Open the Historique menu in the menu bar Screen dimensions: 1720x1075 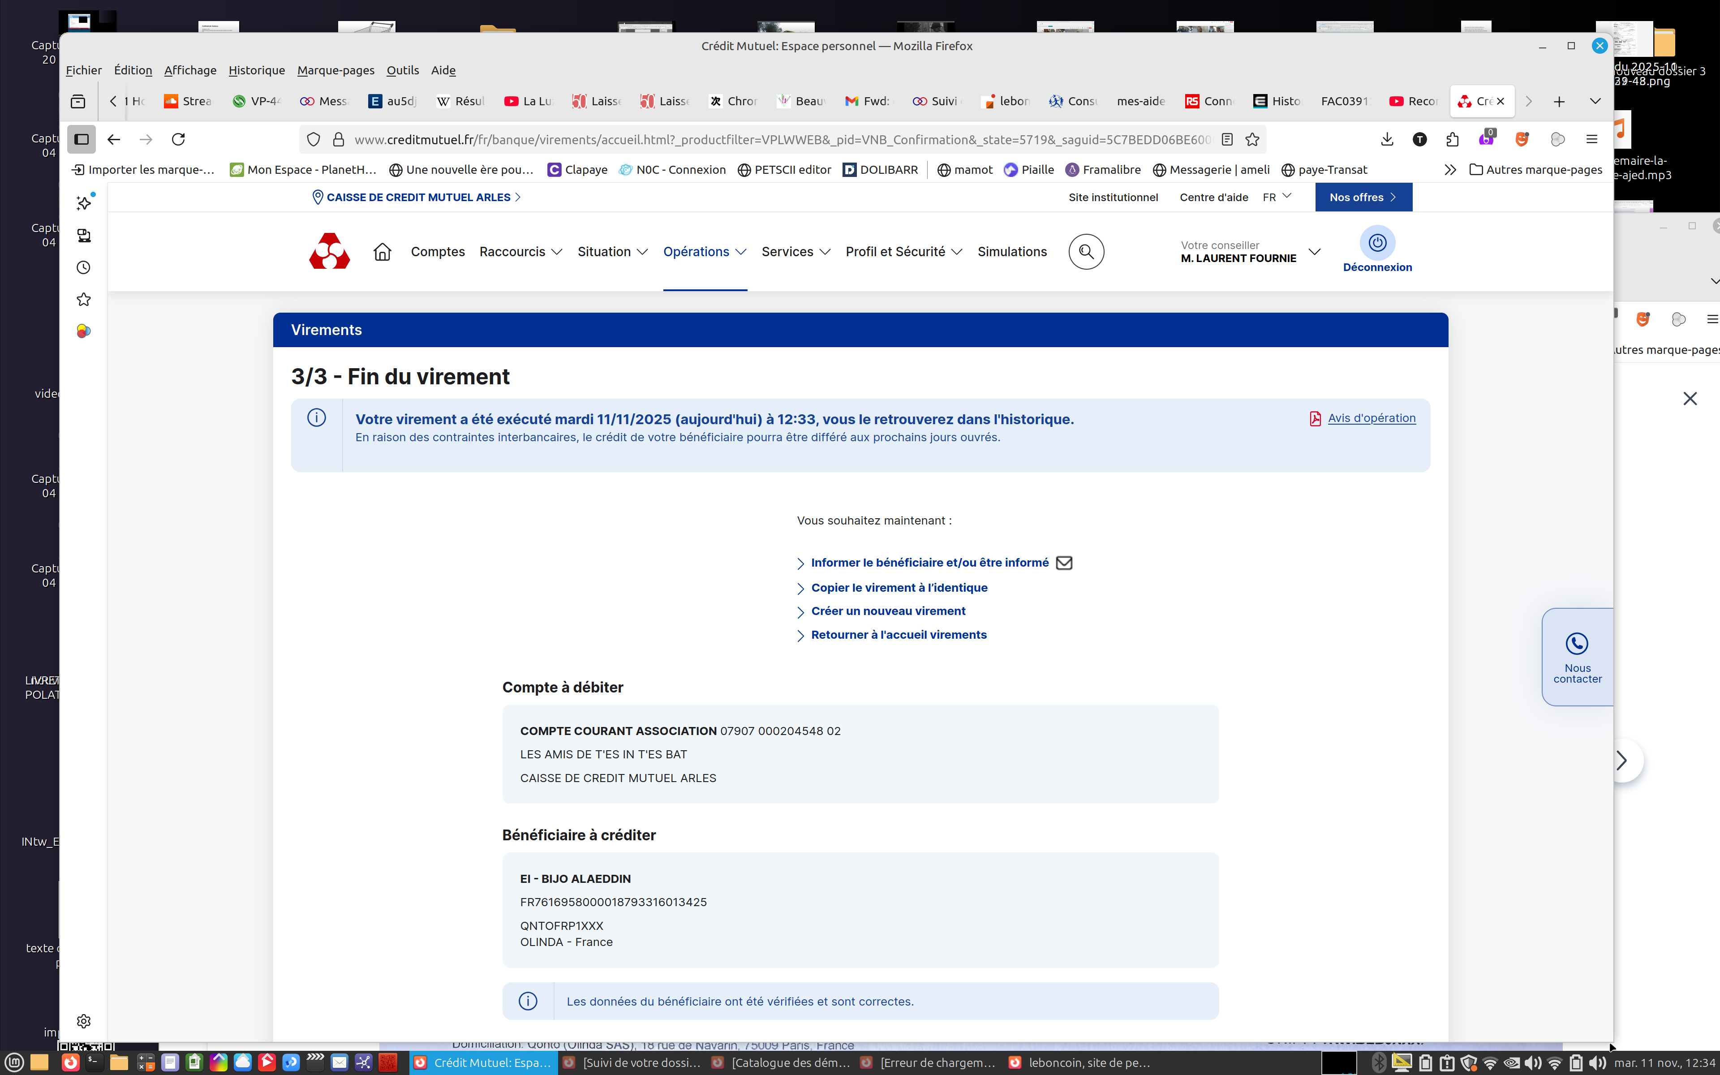tap(257, 70)
